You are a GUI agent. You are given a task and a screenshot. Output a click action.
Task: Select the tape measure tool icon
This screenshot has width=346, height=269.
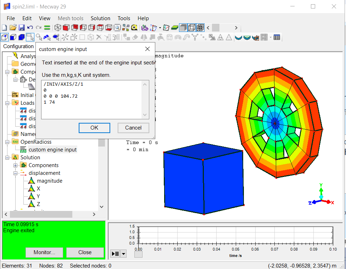point(134,28)
